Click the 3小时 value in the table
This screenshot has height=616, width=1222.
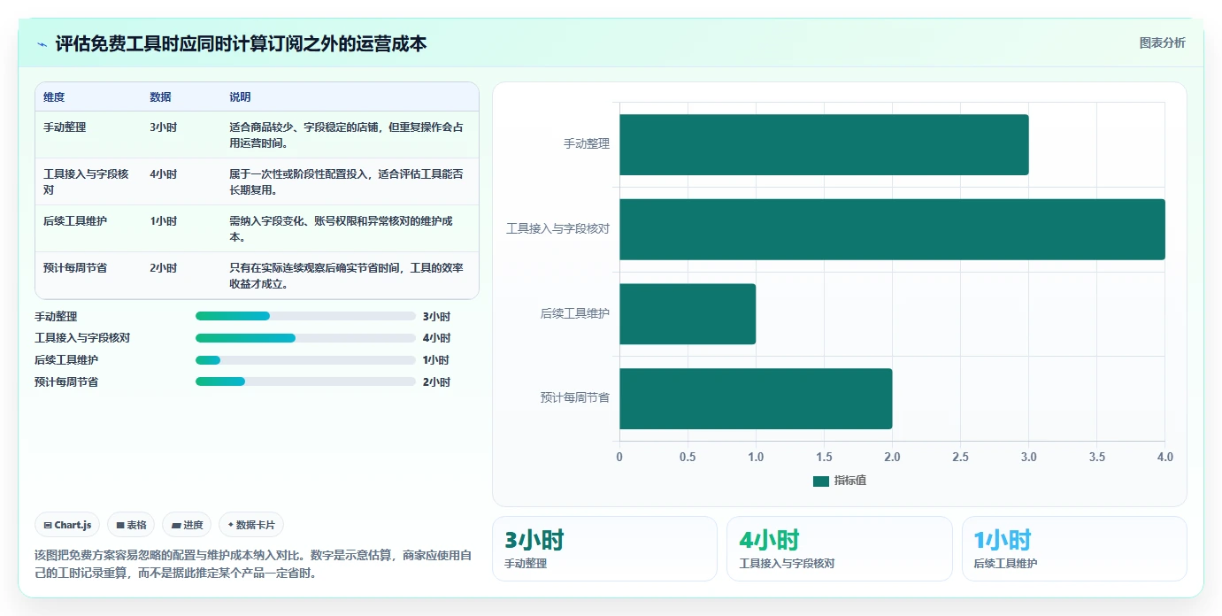pyautogui.click(x=163, y=127)
